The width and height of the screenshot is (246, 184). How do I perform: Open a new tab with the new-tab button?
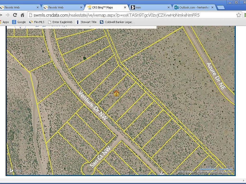click(221, 7)
